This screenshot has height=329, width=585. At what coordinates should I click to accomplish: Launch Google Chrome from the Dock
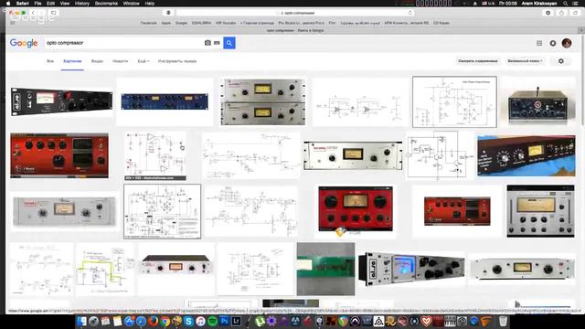(x=165, y=321)
